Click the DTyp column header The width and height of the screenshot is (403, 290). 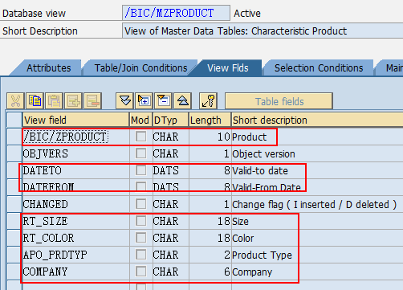170,120
